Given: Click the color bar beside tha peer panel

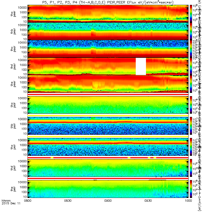Looking at the screenshot, I should [x=191, y=14].
